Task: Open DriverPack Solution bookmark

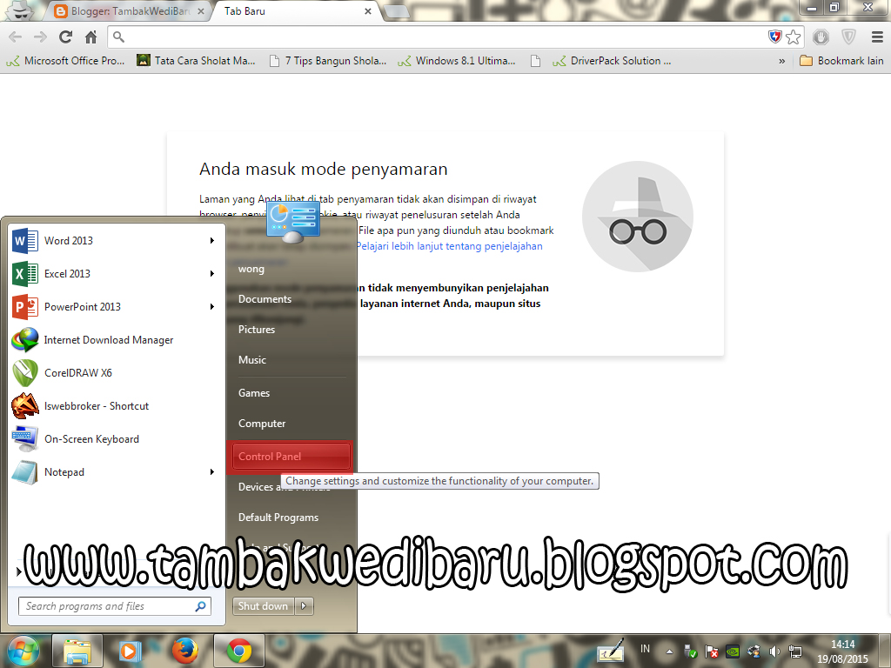Action: [x=612, y=61]
